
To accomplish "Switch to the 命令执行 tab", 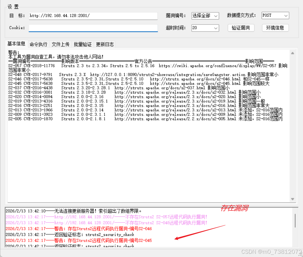I will 38,45.
